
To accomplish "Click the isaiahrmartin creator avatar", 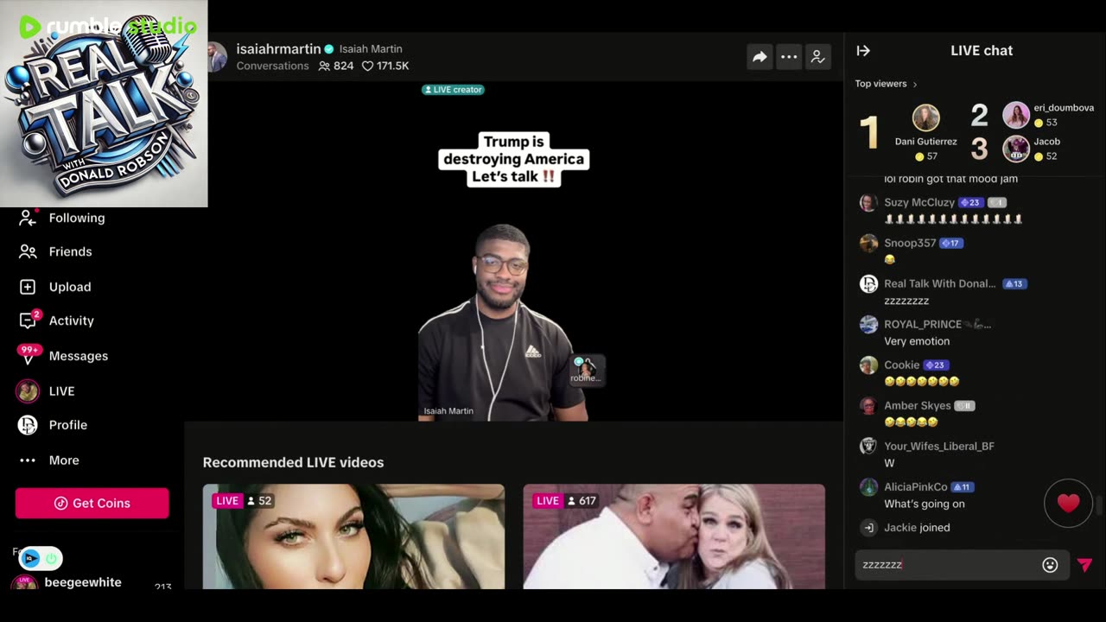I will pos(218,57).
